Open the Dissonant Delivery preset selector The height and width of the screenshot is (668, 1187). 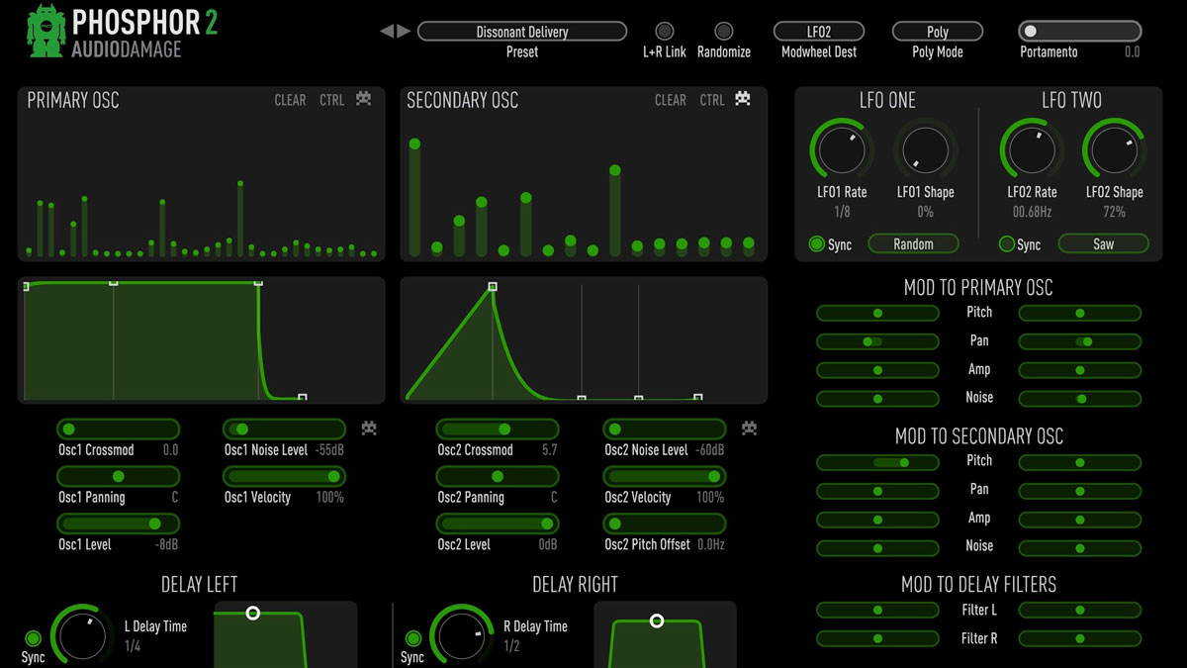(521, 31)
